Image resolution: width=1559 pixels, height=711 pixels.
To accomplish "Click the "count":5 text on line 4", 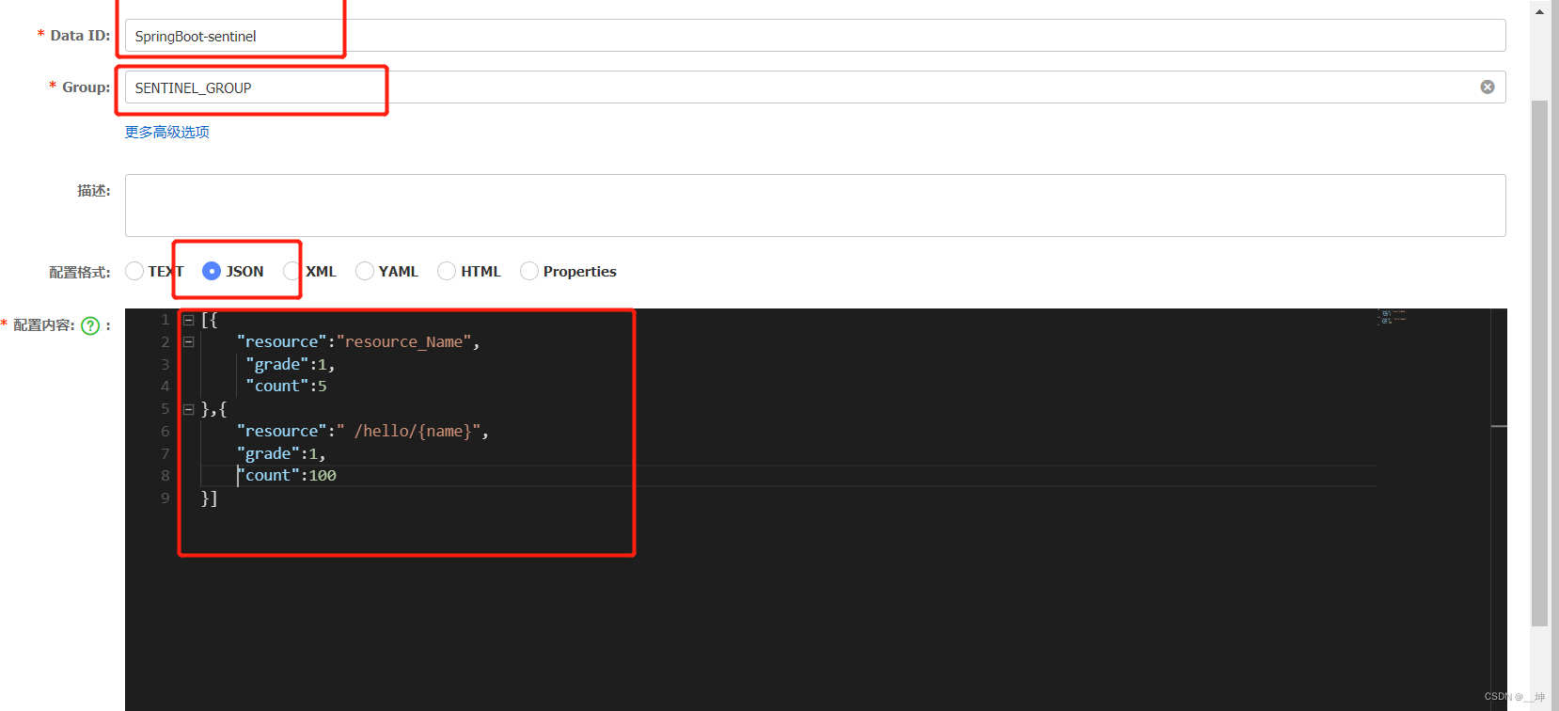I will 286,386.
